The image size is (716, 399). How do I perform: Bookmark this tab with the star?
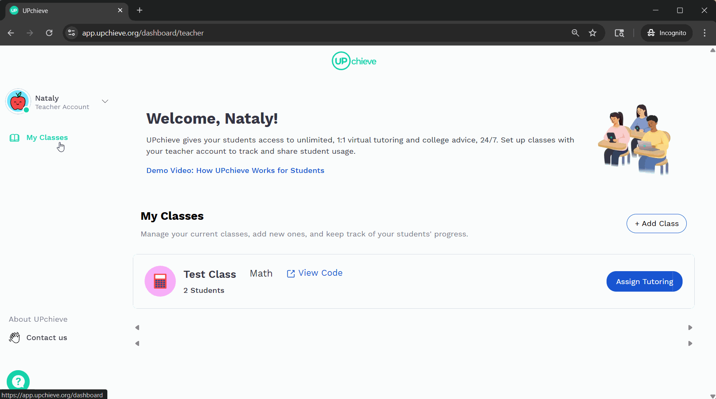tap(592, 33)
